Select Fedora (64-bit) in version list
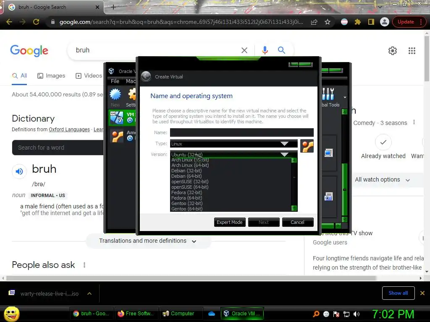 [231, 198]
